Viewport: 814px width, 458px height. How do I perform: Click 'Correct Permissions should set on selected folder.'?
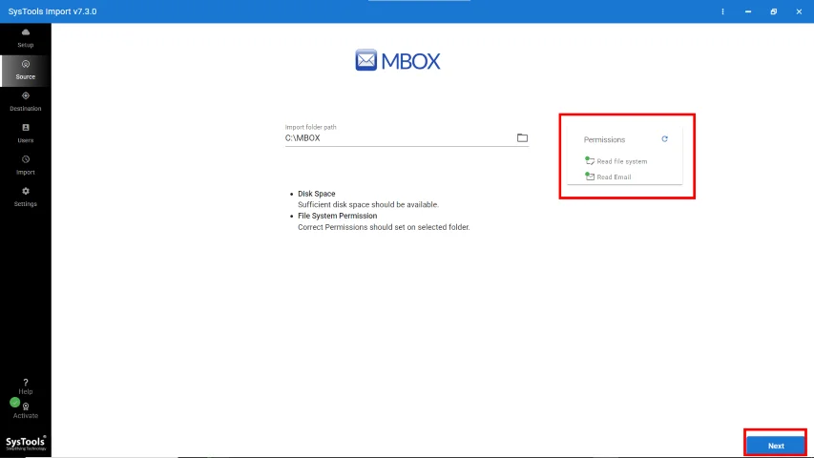pos(384,227)
